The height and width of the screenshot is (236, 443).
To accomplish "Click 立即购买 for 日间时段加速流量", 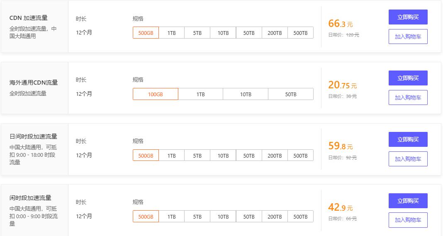I will tap(408, 139).
